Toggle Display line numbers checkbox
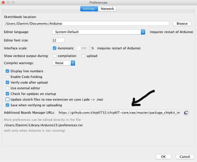Viewport: 197px width, 162px height. coord(7,71)
